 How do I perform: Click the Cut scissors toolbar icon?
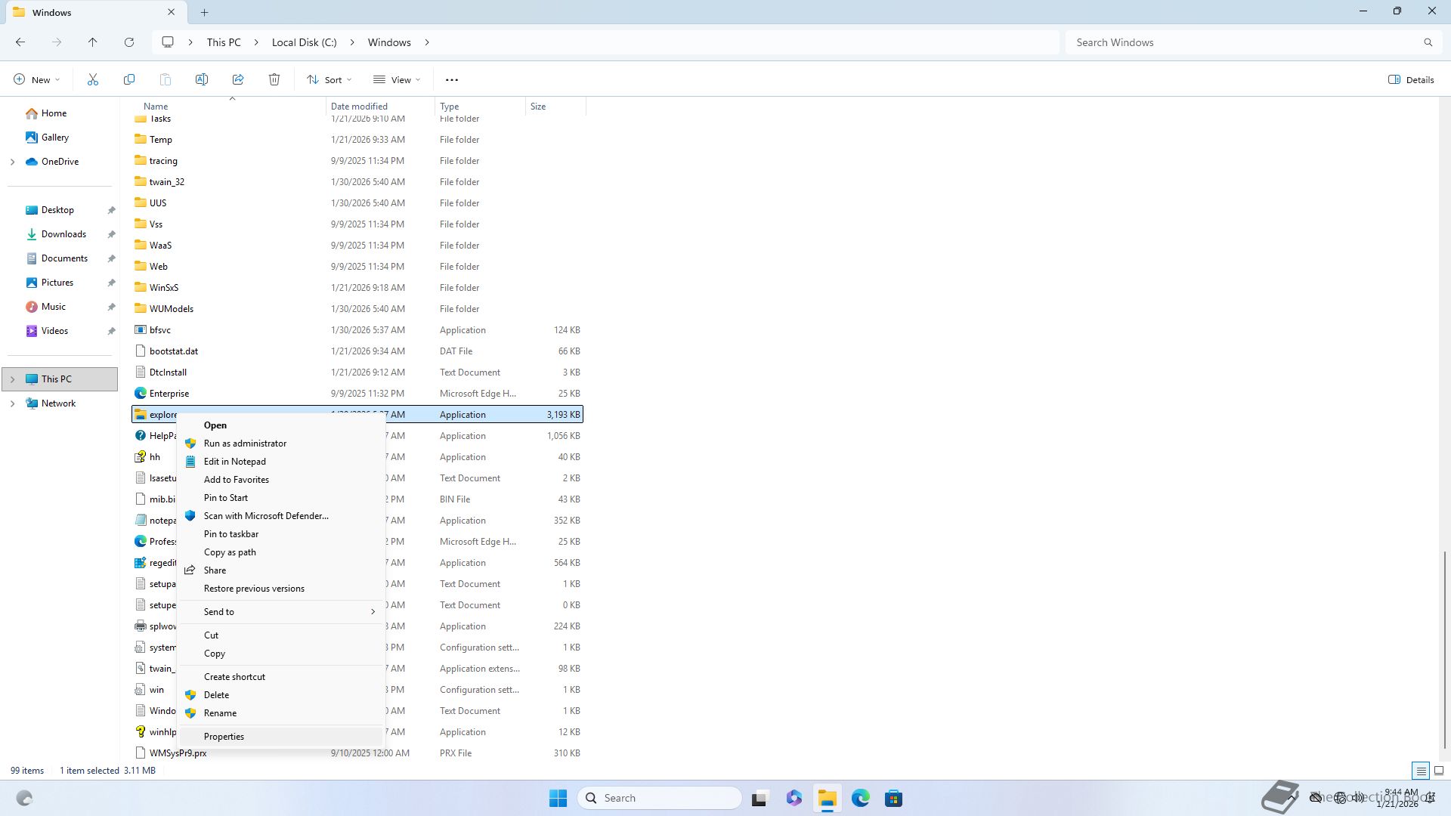(x=93, y=79)
